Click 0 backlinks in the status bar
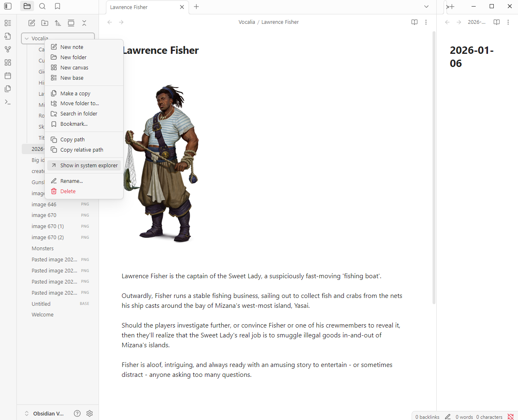518x420 pixels. [427, 416]
